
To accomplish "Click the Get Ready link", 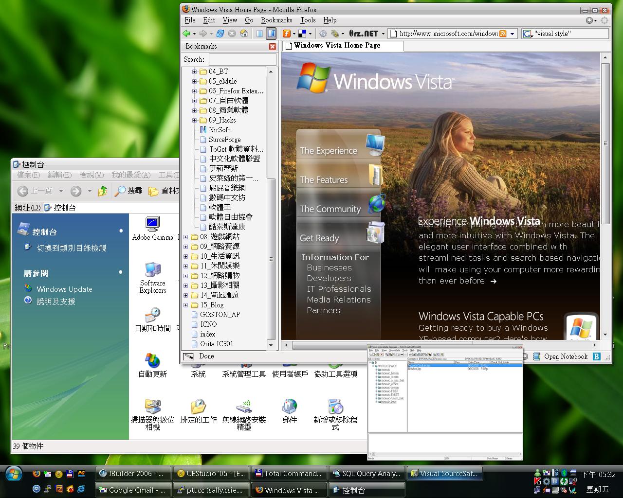I will coord(319,238).
